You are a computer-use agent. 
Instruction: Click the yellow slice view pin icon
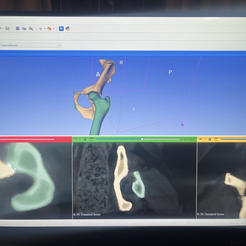pos(200,139)
